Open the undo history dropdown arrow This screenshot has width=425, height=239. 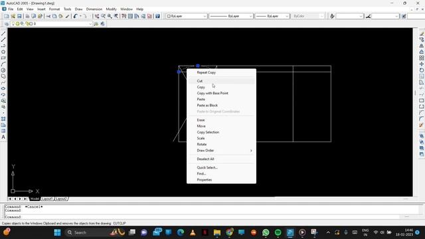(x=80, y=16)
